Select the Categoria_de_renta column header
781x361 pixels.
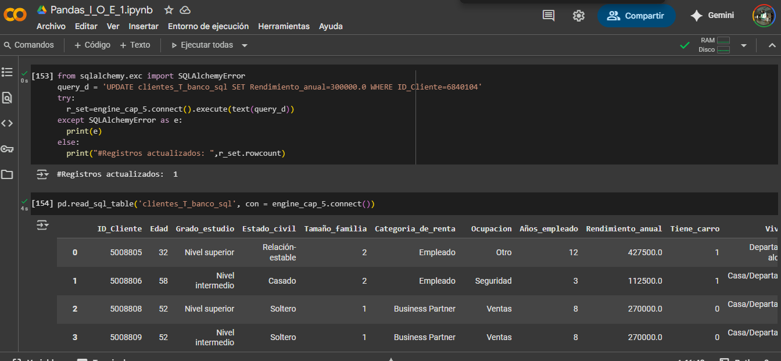point(415,228)
